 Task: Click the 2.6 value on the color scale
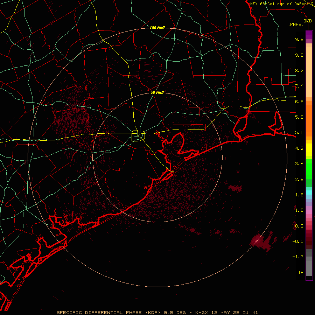tap(299, 180)
